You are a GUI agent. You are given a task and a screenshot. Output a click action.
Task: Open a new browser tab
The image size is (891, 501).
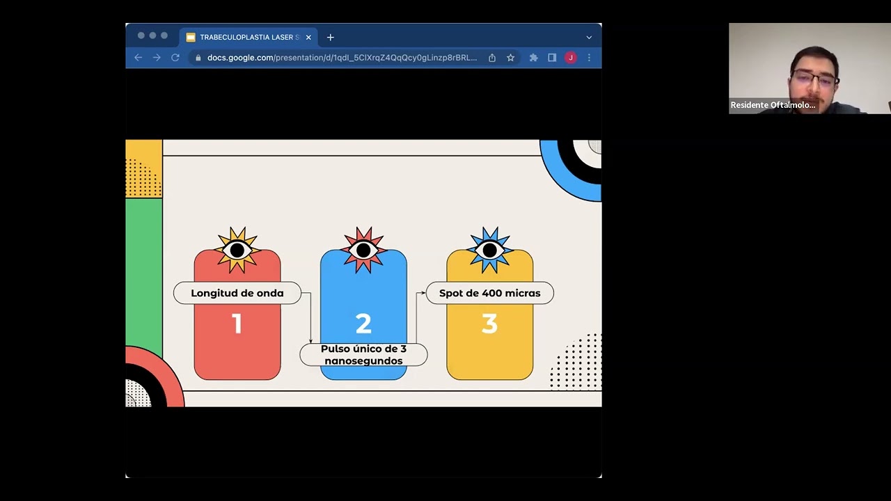[331, 37]
